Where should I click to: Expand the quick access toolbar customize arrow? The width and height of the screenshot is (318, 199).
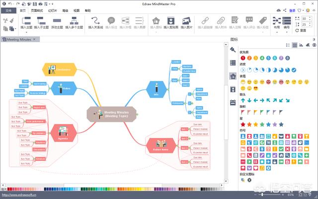tap(52, 4)
